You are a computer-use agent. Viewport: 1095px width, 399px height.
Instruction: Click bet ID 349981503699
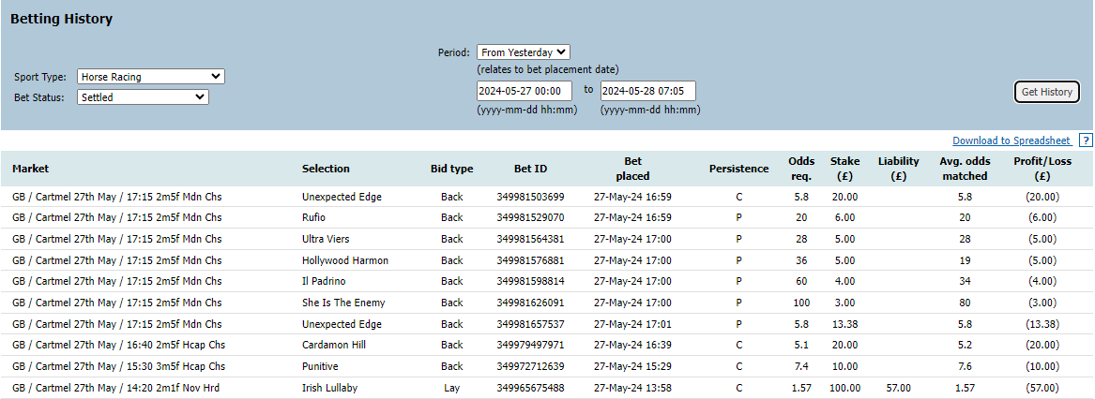[x=531, y=197]
